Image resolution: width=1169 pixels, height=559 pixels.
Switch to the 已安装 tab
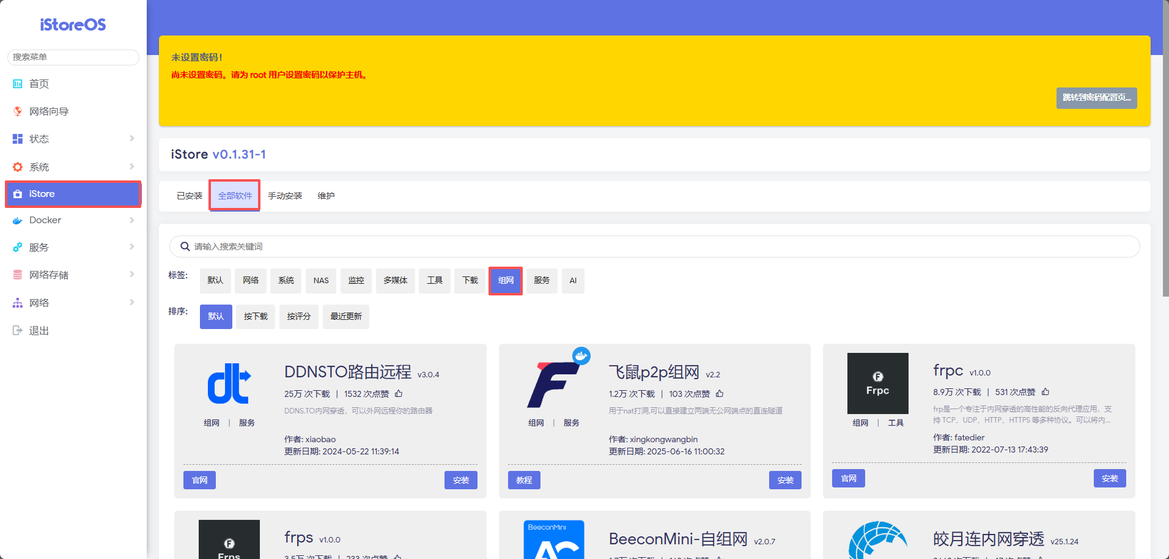click(x=190, y=196)
